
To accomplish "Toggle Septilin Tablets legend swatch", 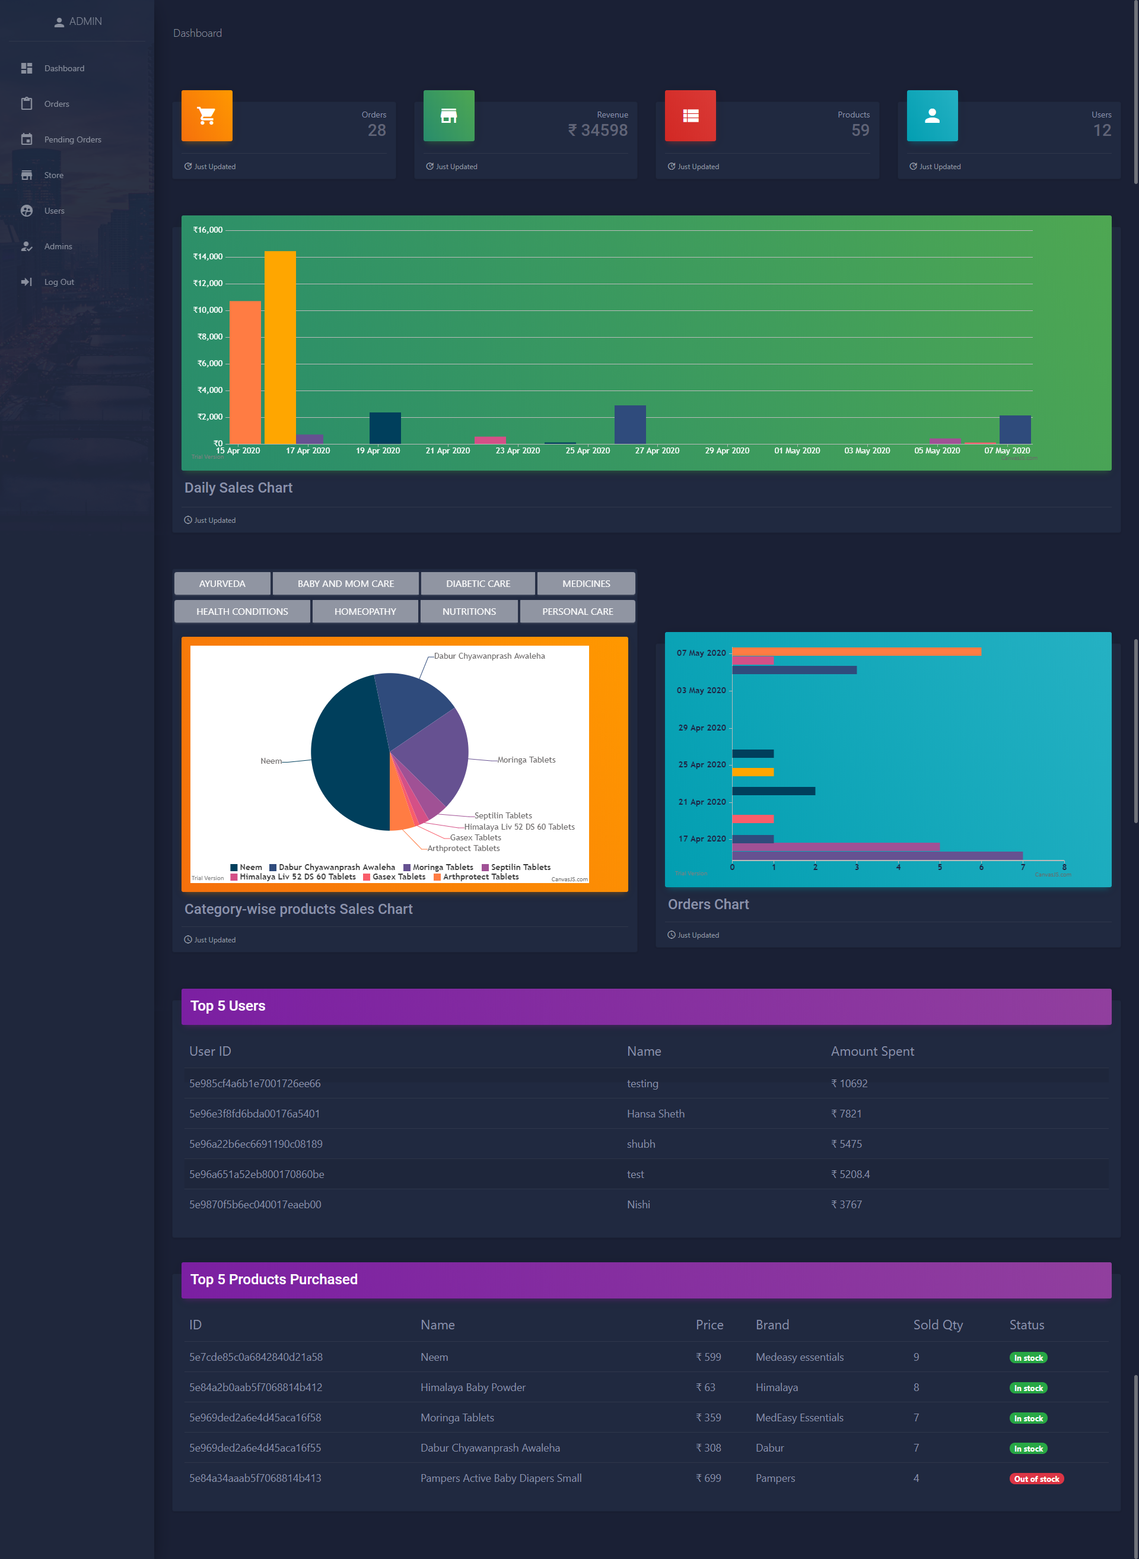I will (x=485, y=868).
